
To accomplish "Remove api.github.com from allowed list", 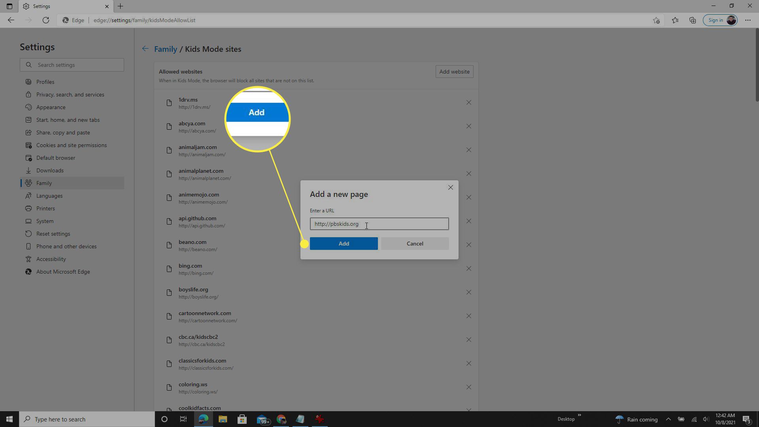I will 468,221.
